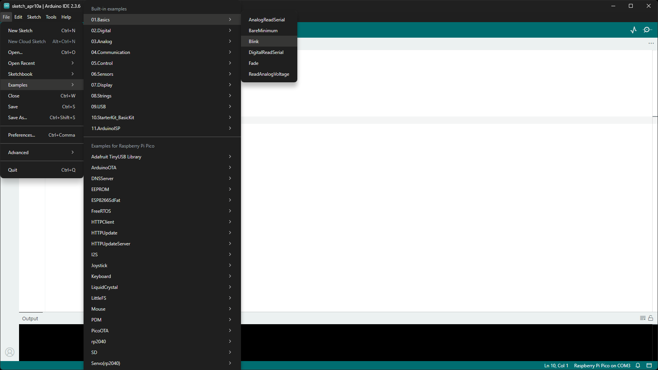The height and width of the screenshot is (370, 658).
Task: Click the three-dot editor options icon
Action: (651, 43)
